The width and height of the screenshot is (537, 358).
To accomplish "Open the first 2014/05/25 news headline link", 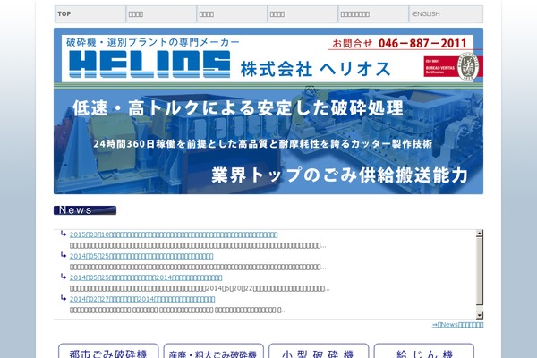I will (x=141, y=256).
